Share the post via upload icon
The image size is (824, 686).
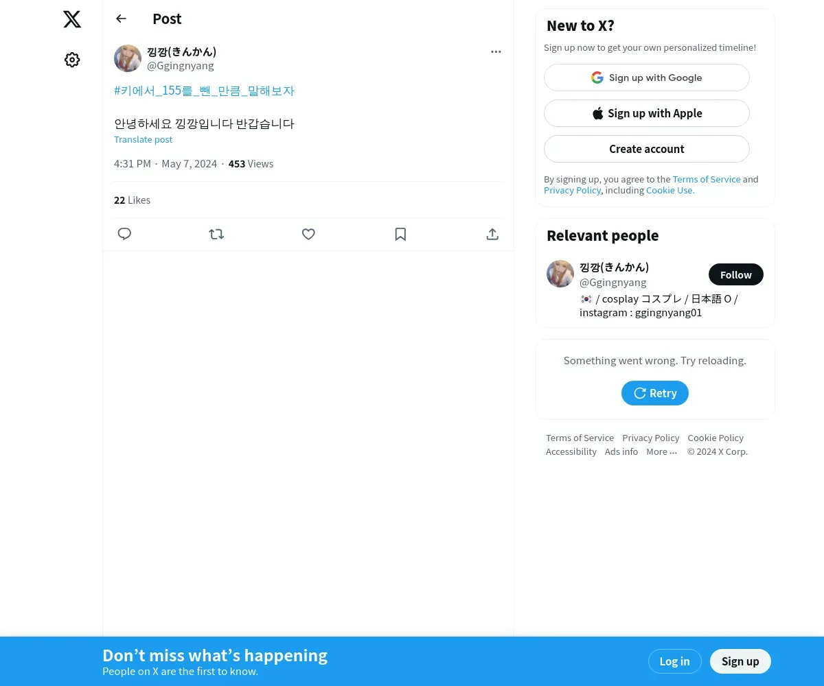tap(492, 234)
